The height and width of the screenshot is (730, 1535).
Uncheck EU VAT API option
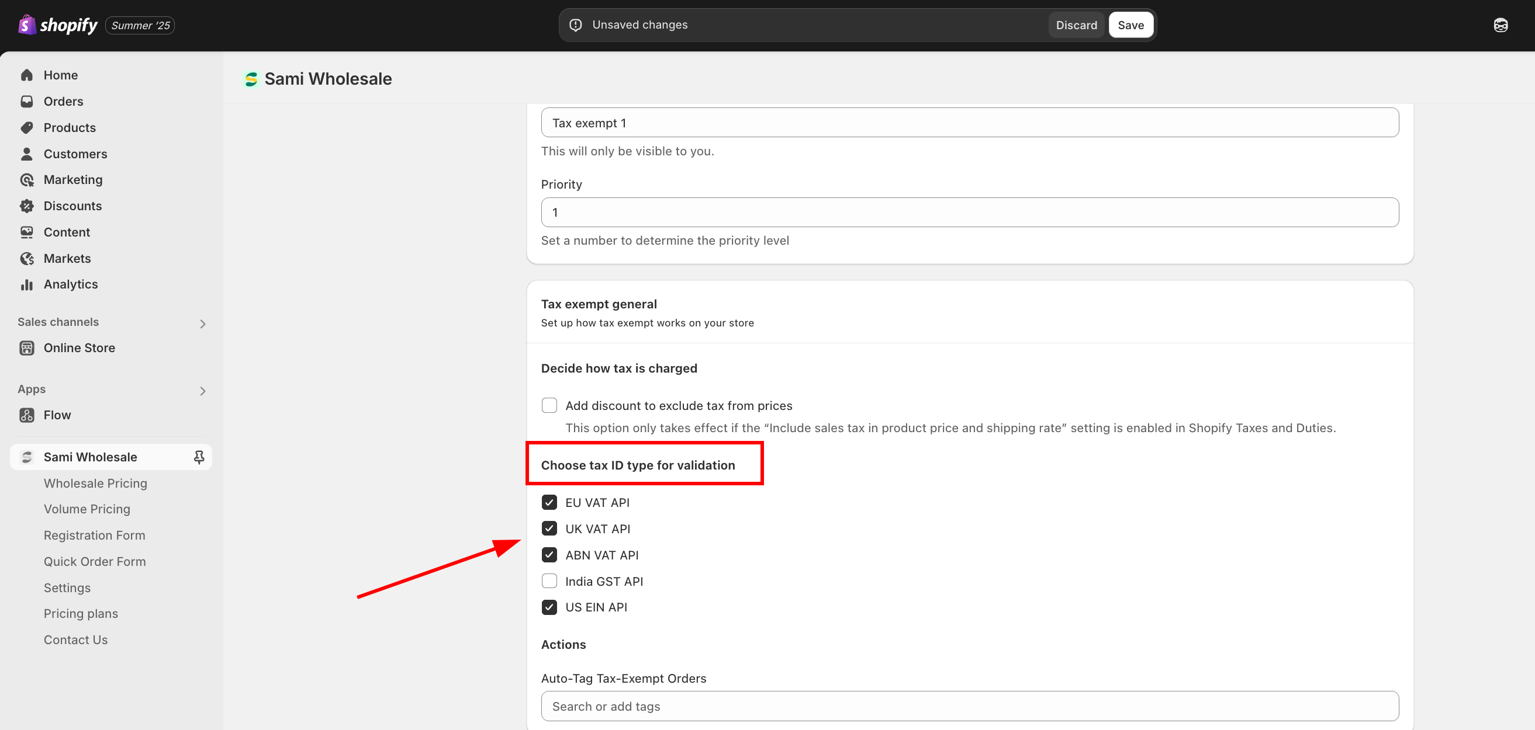tap(549, 503)
